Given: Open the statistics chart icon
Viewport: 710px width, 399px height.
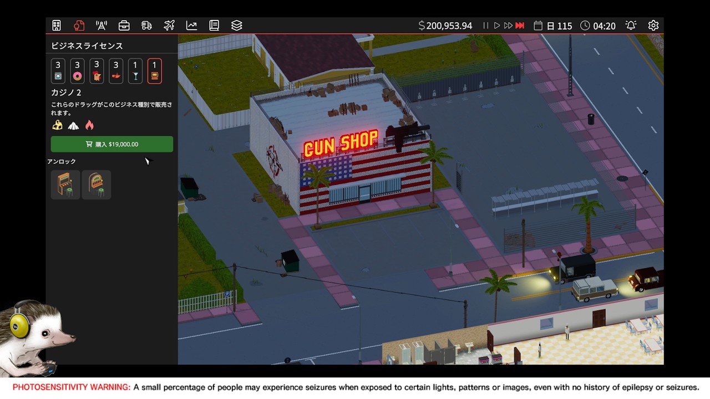Looking at the screenshot, I should pyautogui.click(x=191, y=25).
